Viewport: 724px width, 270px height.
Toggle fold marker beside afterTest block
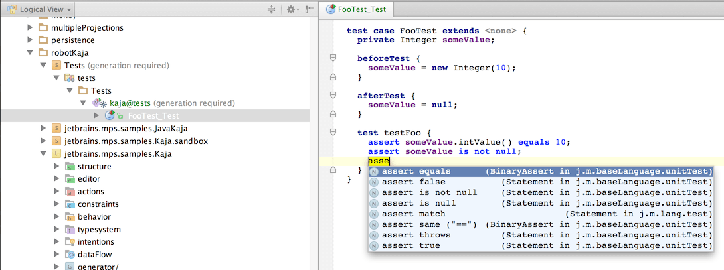point(333,96)
